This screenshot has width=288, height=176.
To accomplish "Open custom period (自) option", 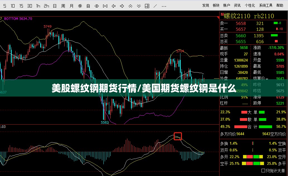I will 88,6.
